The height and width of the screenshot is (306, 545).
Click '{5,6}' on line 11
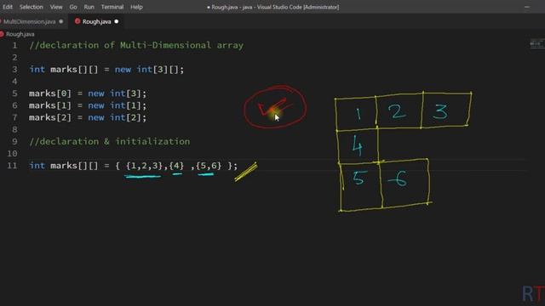tap(209, 166)
